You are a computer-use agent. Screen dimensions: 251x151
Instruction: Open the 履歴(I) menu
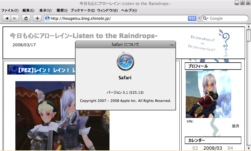[62, 10]
